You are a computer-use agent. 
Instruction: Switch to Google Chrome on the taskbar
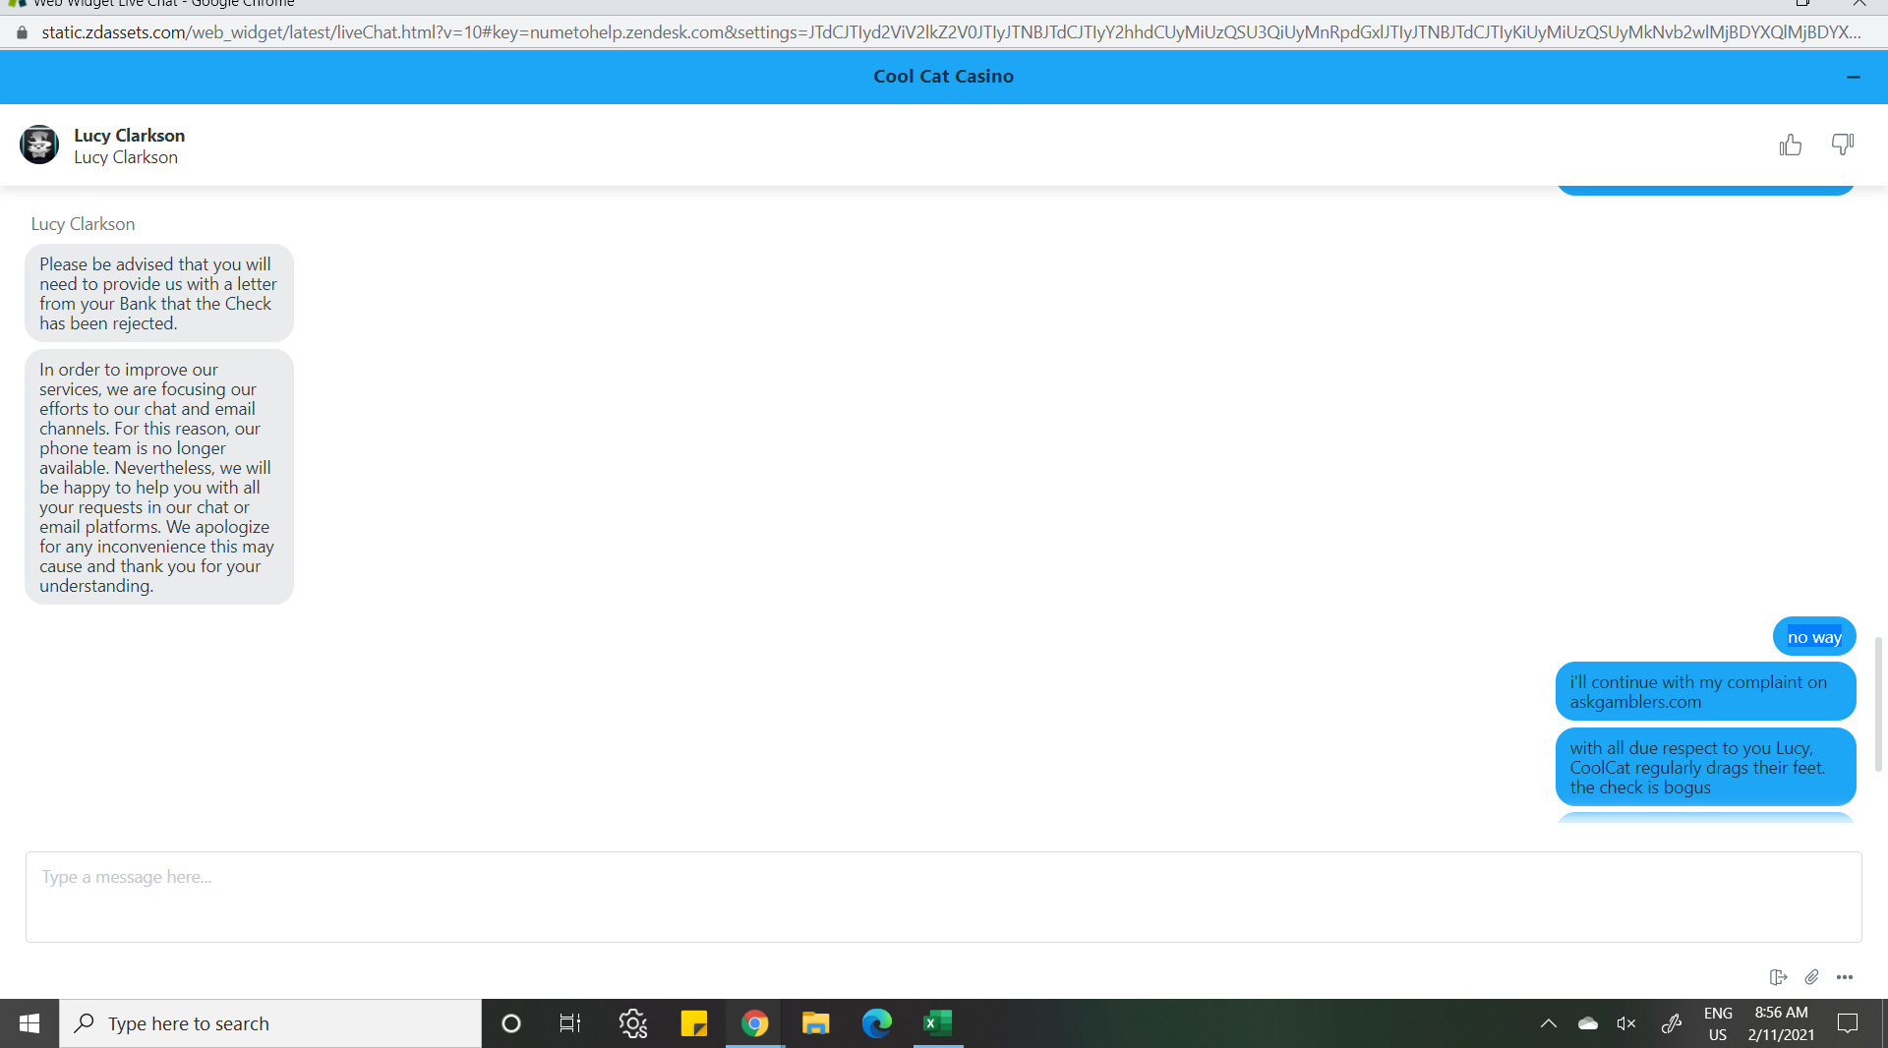[x=754, y=1023]
